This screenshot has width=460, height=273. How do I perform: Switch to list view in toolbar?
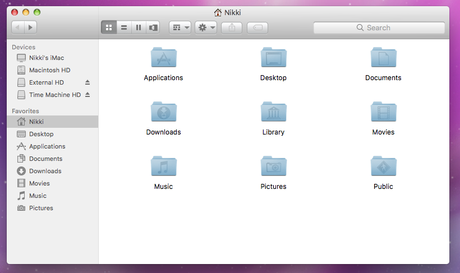tap(124, 27)
